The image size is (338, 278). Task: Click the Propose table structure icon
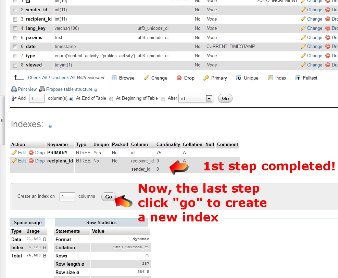42,89
